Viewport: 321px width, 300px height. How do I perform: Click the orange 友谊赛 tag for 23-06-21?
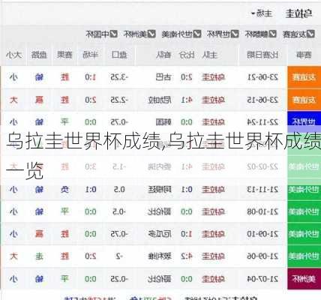(x=304, y=77)
